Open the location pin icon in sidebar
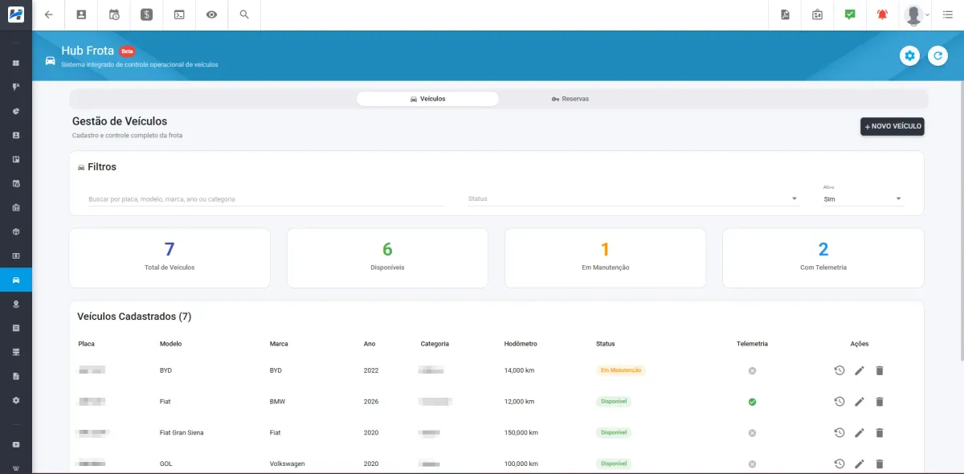This screenshot has width=964, height=474. click(x=16, y=304)
